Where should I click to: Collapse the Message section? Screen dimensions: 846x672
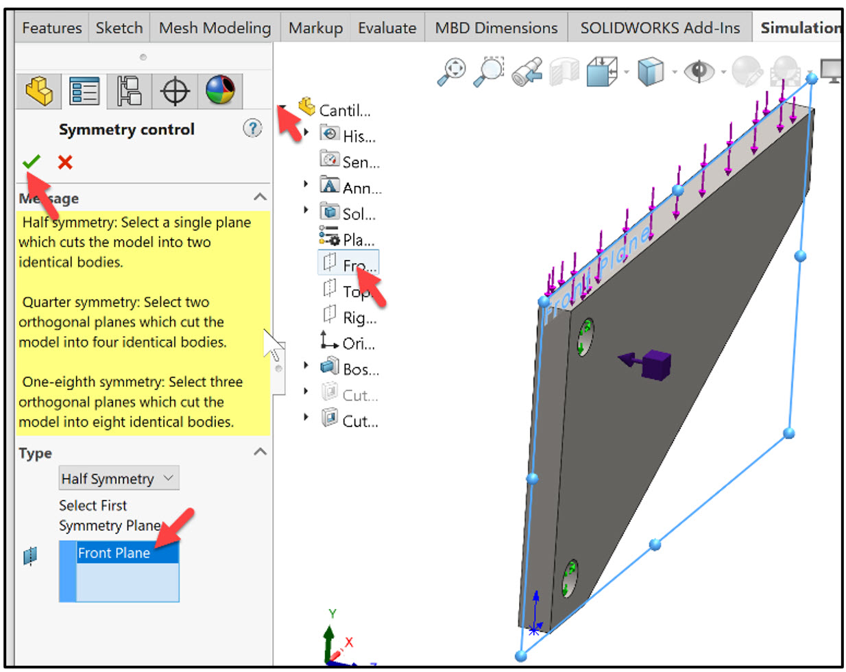coord(259,197)
